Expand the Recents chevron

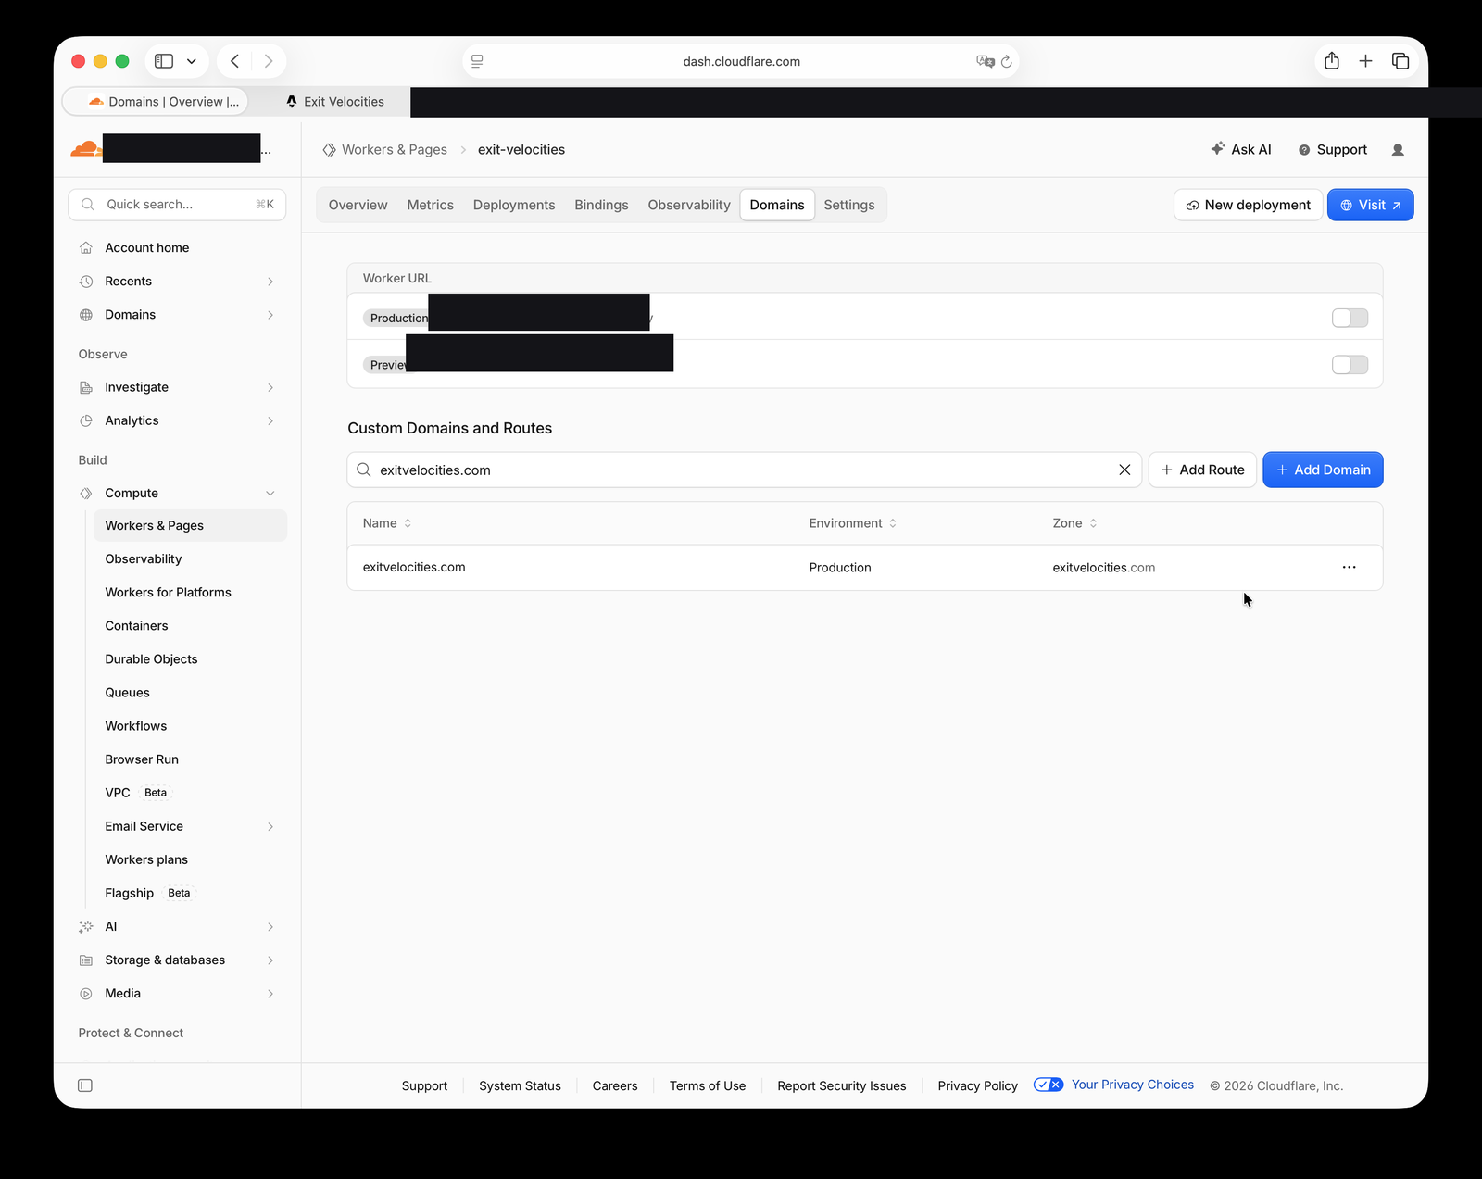pos(270,282)
